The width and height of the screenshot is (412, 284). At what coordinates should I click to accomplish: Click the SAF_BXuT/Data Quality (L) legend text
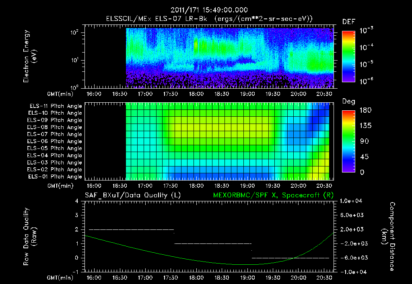pos(133,195)
